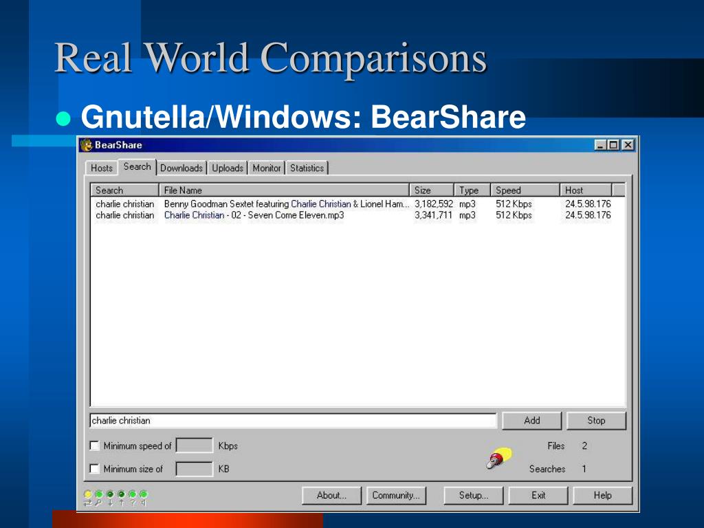704x528 pixels.
Task: Enable the Minimum size of checkbox
Action: click(x=94, y=469)
